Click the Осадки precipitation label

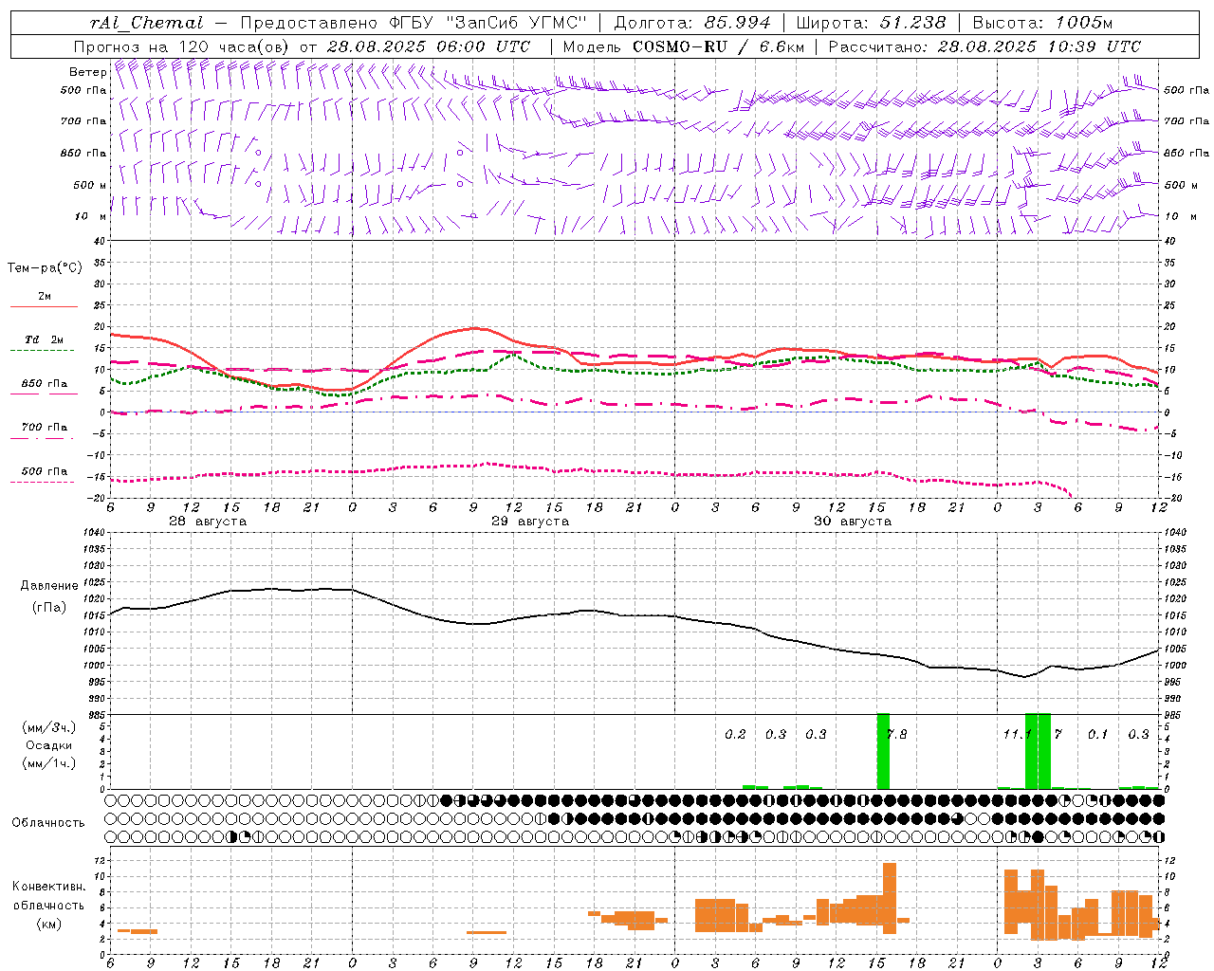click(48, 745)
